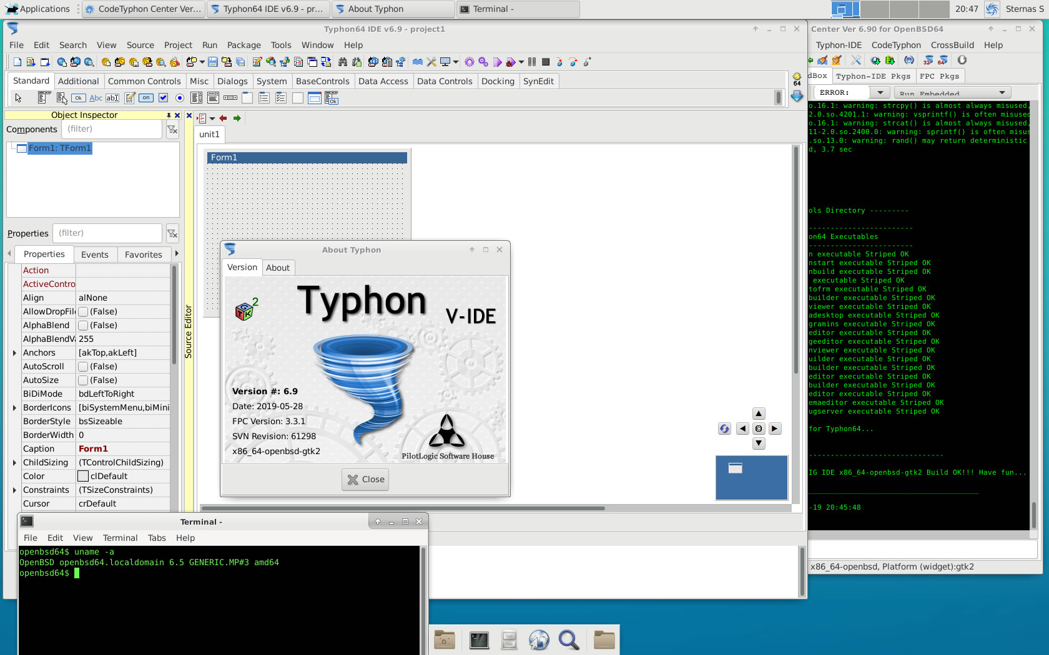Click the up arrow of the form navigator

pos(759,414)
